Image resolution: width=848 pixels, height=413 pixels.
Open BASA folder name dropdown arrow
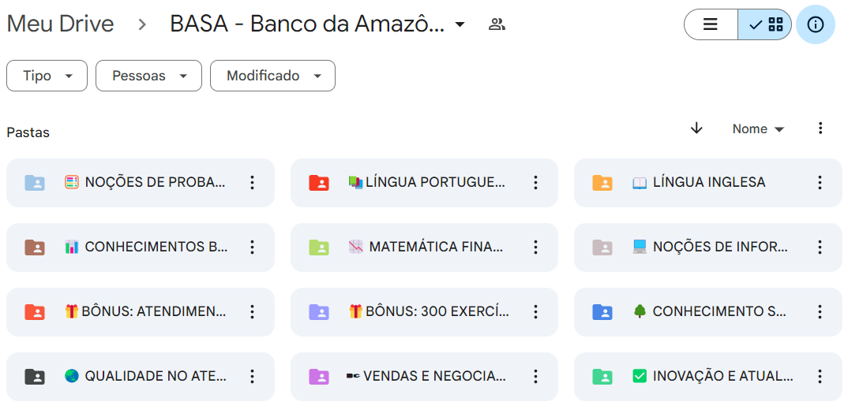point(460,24)
